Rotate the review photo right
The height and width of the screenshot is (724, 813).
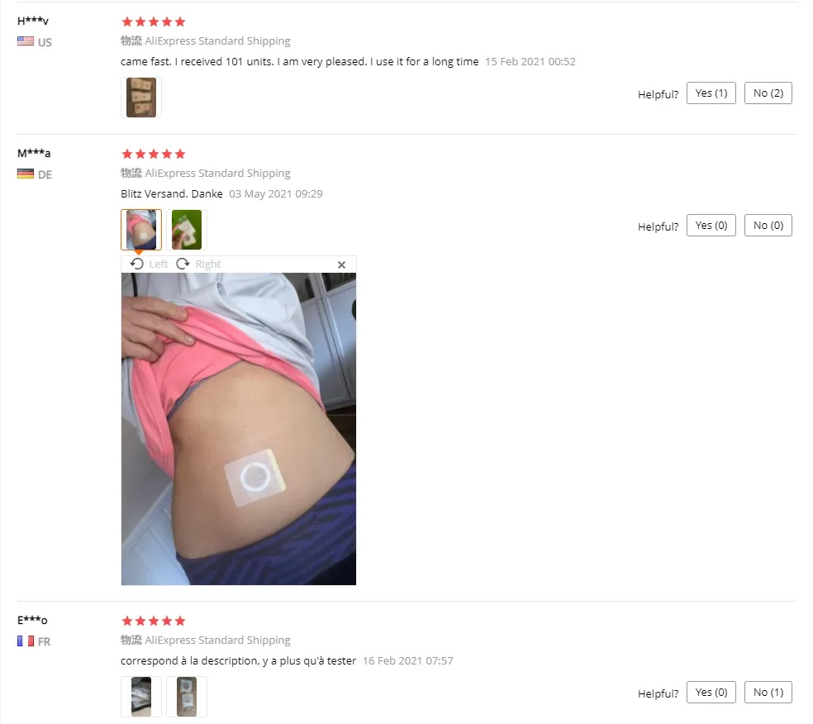198,264
